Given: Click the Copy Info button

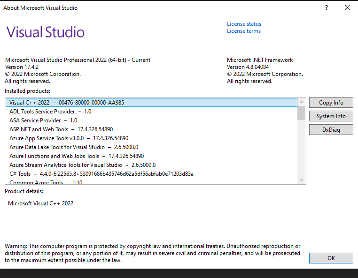Looking at the screenshot, I should pyautogui.click(x=331, y=103).
